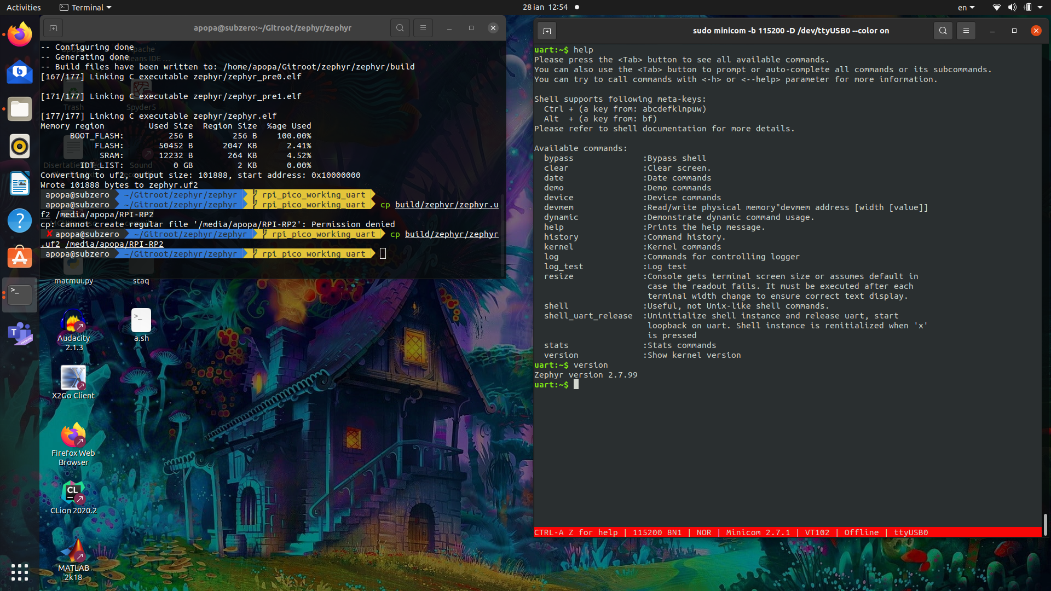
Task: Open a new tab in the minicom terminal
Action: click(x=546, y=31)
